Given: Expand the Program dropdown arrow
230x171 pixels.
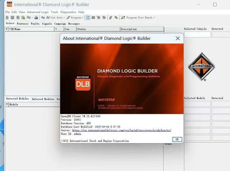Looking at the screenshot, I should pyautogui.click(x=82, y=17).
